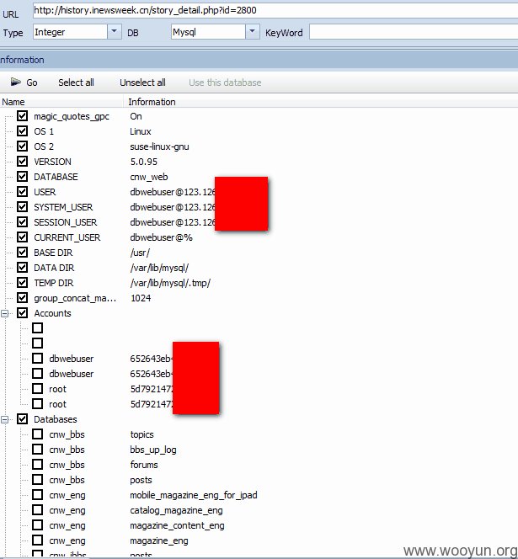This screenshot has width=518, height=559.
Task: Select the suse-linux-gnu value
Action: pyautogui.click(x=159, y=146)
